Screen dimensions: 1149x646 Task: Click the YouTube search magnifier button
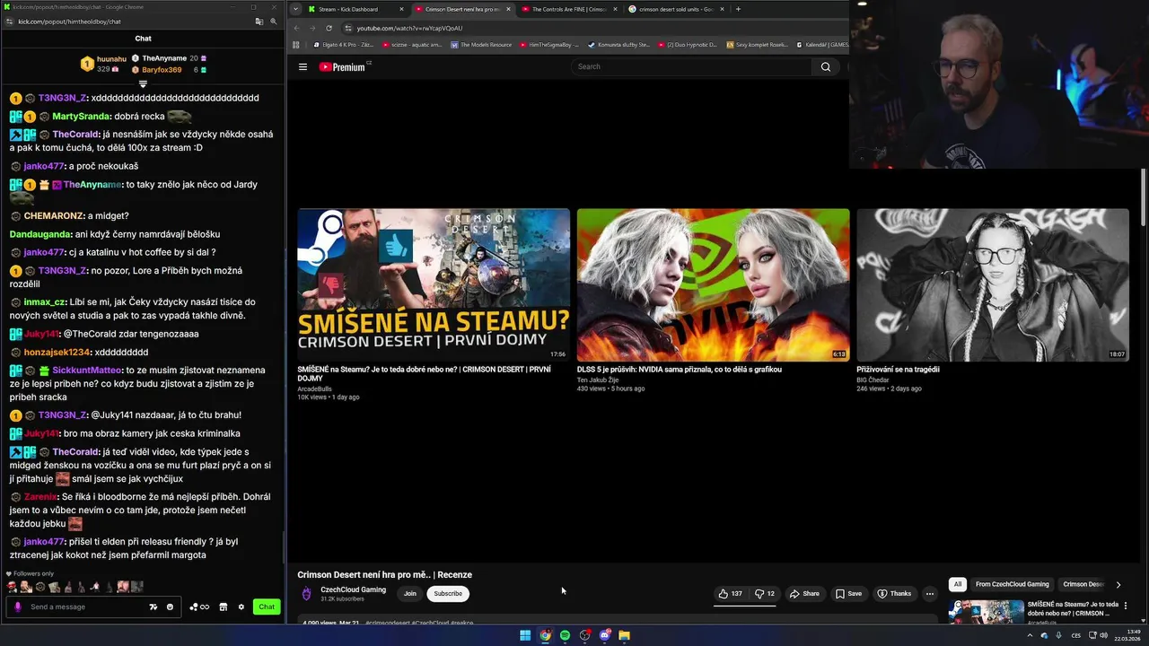826,66
